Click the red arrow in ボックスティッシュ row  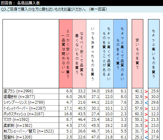146,115
